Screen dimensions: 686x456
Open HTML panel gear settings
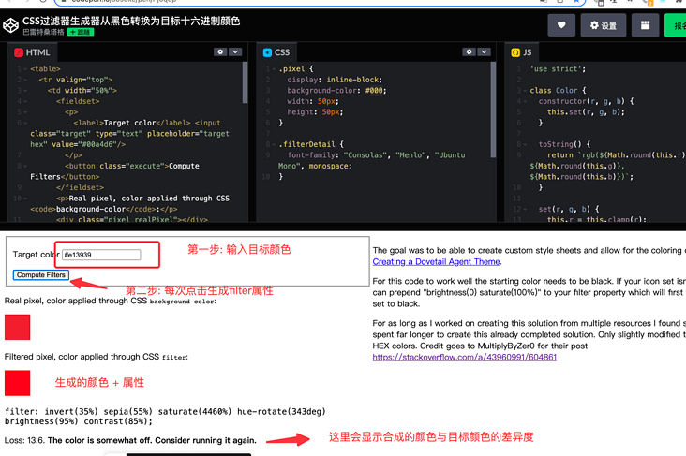pos(220,52)
